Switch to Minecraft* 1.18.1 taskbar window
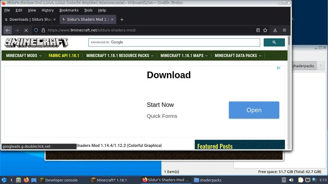328x184 pixels. (109, 180)
